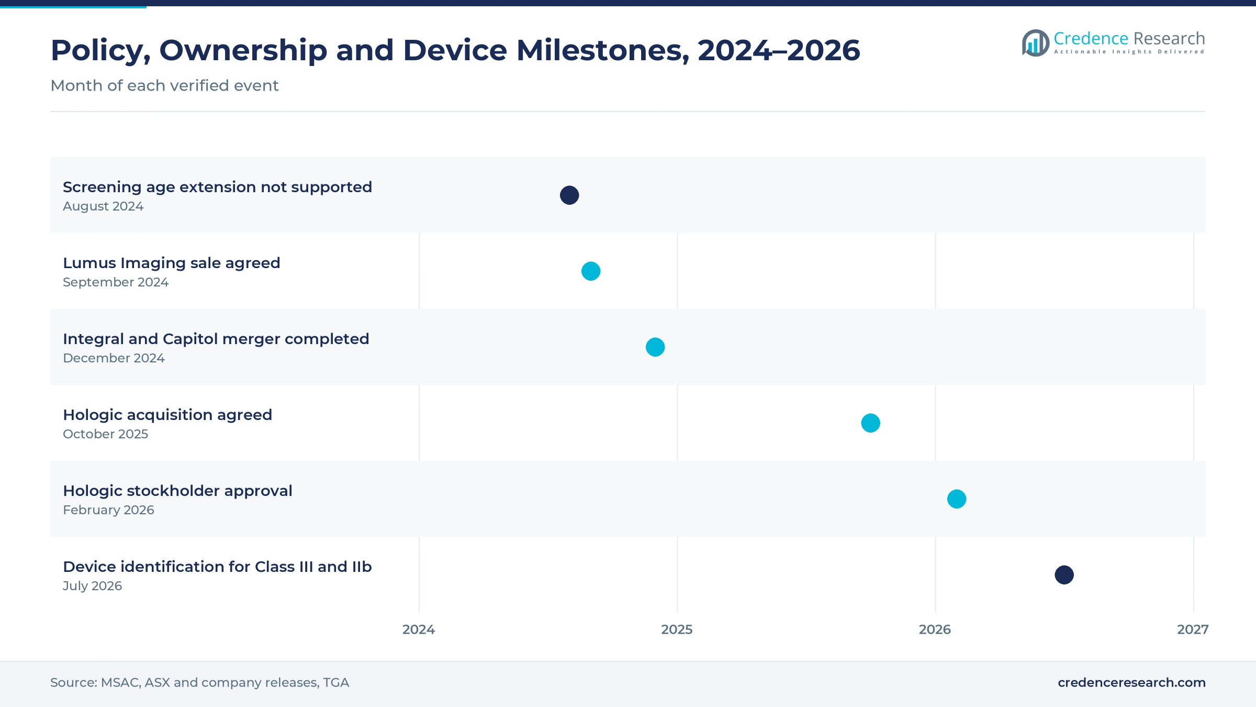Screen dimensions: 1256x707
Task: Click the 2024 axis label
Action: coord(419,629)
